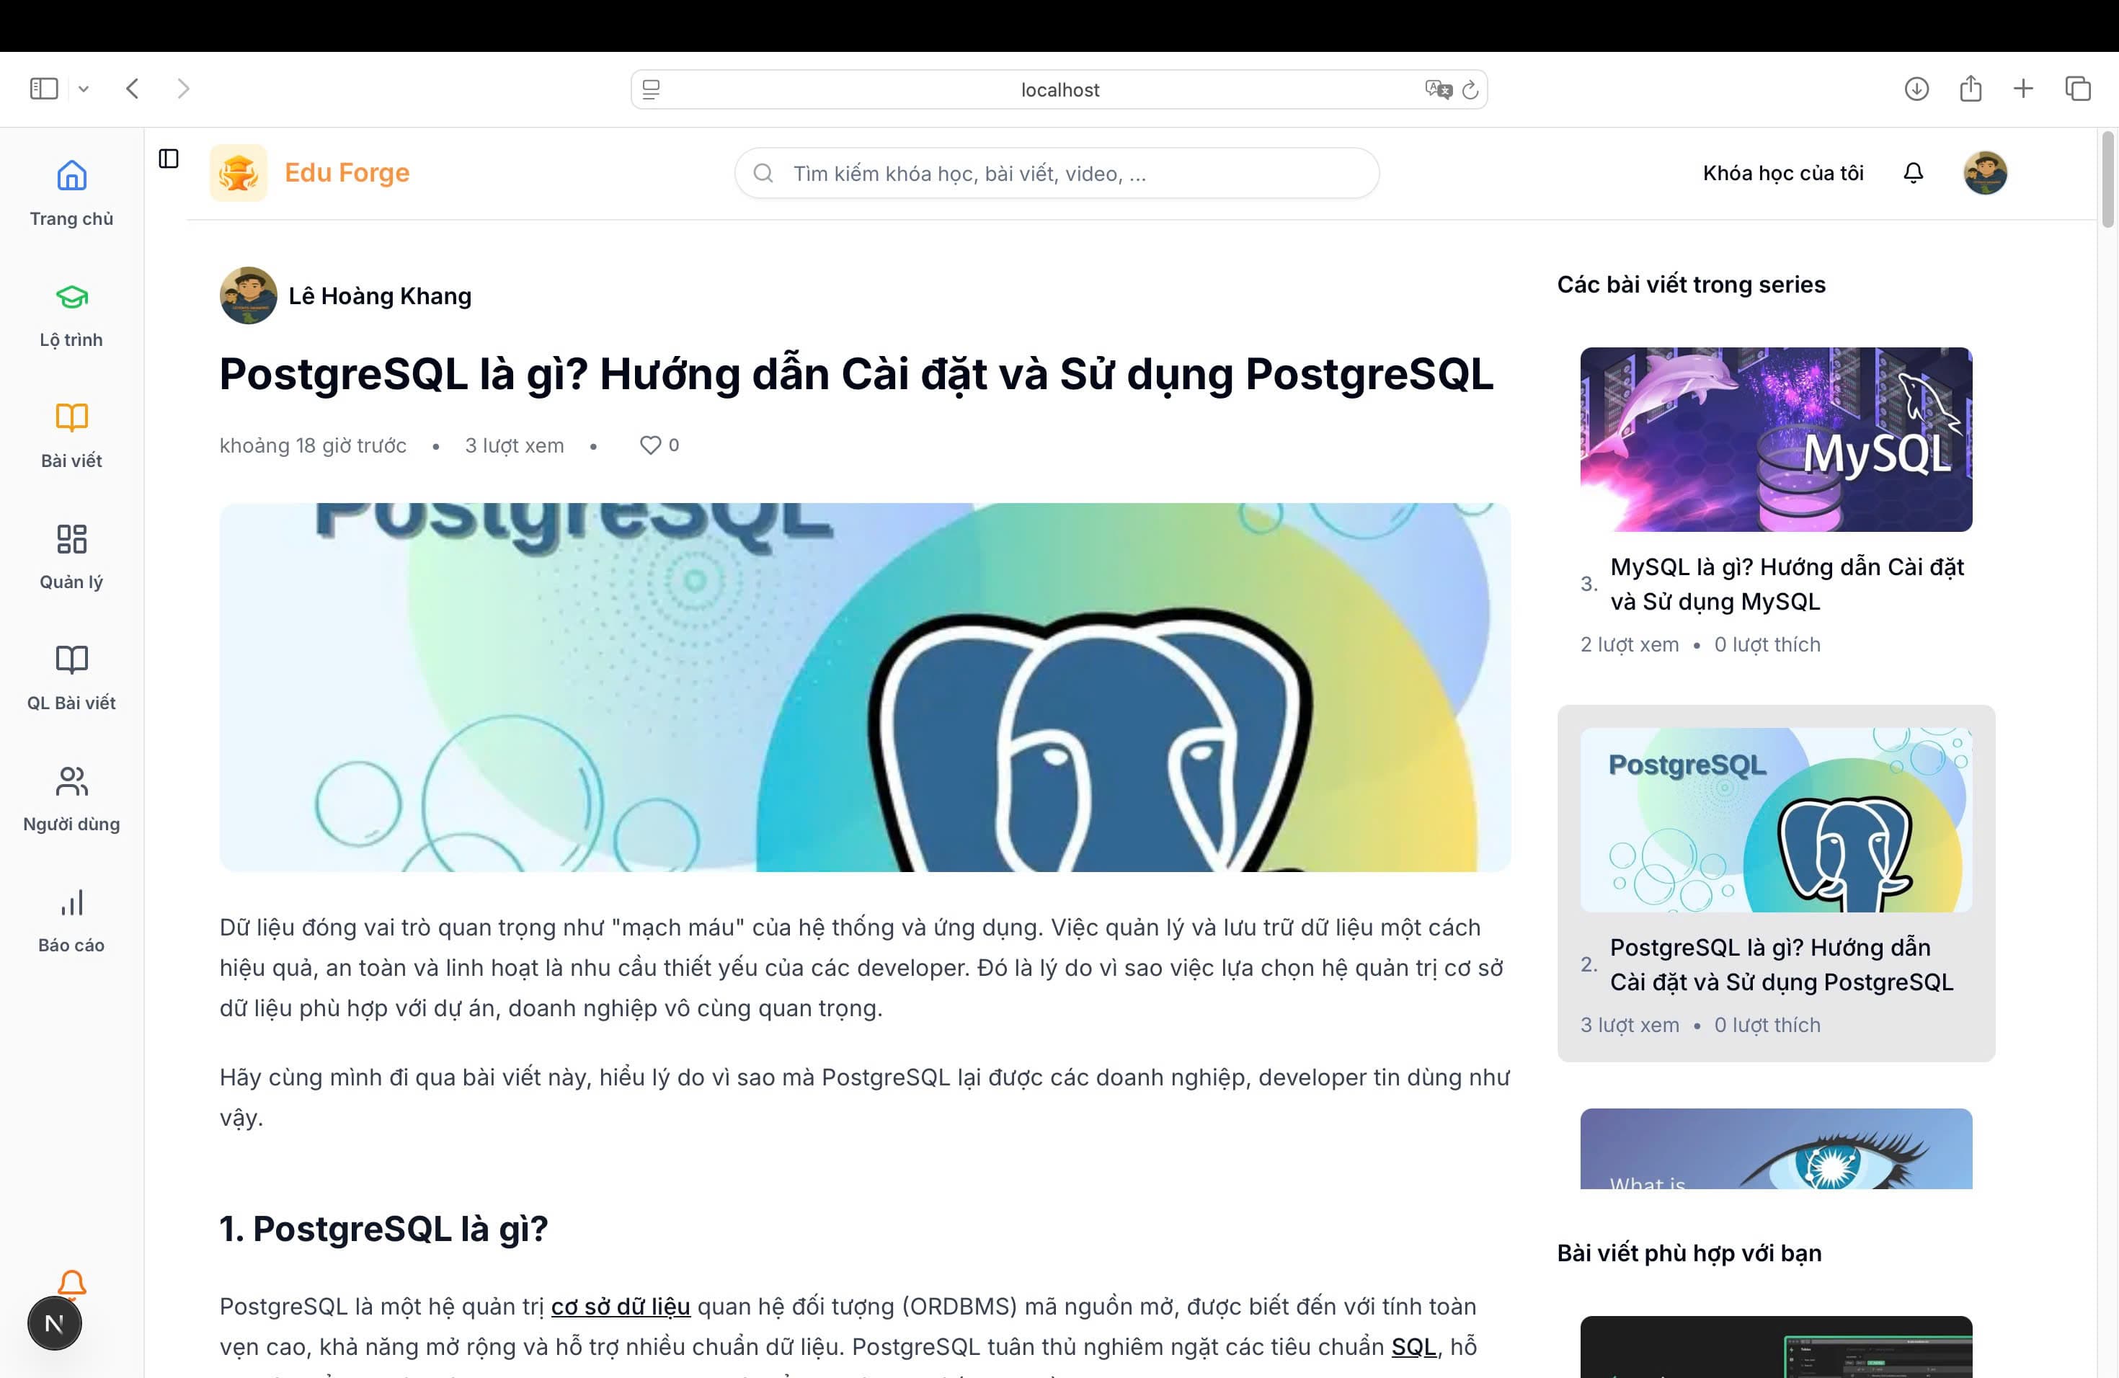Go back with Safari back arrow
Image resolution: width=2119 pixels, height=1378 pixels.
pyautogui.click(x=133, y=88)
